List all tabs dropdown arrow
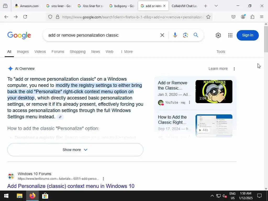 click(x=216, y=6)
